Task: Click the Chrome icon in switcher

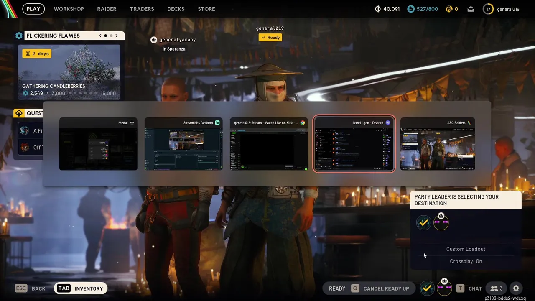Action: (x=303, y=123)
